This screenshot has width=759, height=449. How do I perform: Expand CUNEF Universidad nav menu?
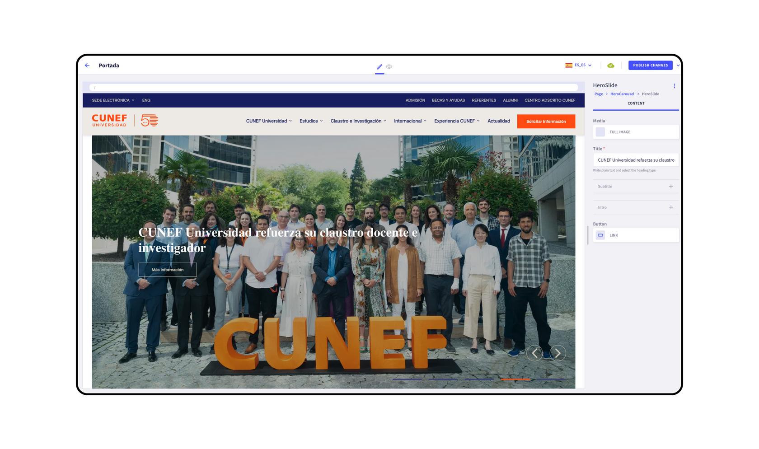point(269,121)
